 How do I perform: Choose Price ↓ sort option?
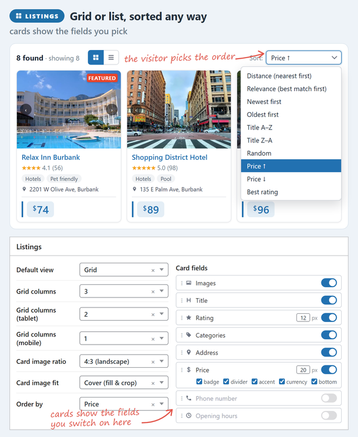tap(291, 179)
